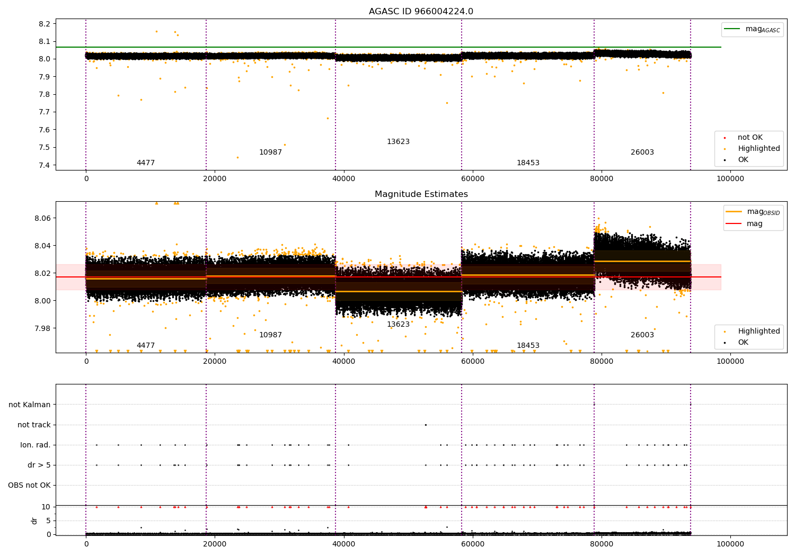Click obsid '4477' label in Magnitude Estimates panel
Image resolution: width=795 pixels, height=556 pixels.
(x=146, y=346)
